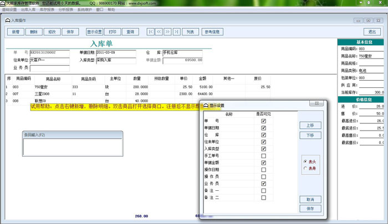
Task: Click the 新增 toolbar button
Action: 15,32
